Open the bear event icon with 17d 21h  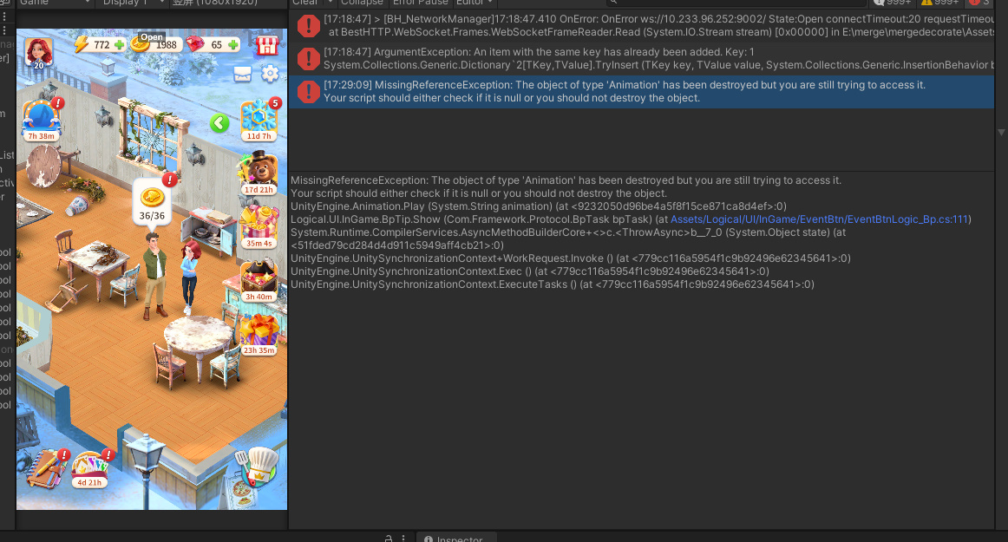tap(259, 171)
